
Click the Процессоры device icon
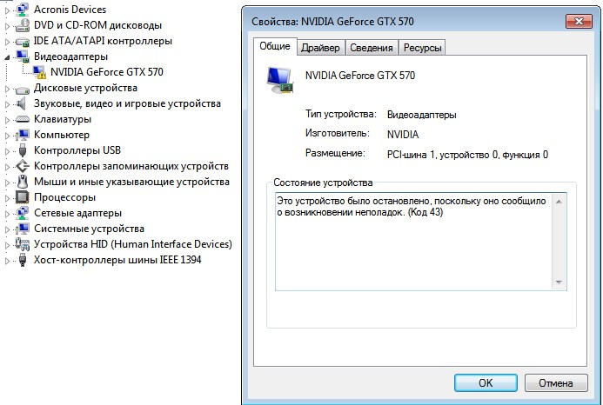23,197
